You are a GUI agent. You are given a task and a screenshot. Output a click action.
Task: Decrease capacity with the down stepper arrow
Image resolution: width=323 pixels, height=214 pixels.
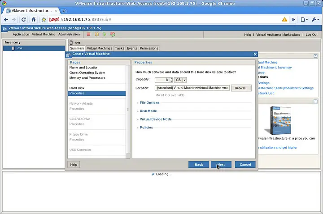tap(171, 81)
